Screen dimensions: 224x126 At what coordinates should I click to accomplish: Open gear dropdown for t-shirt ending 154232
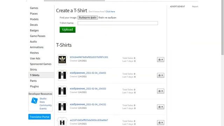tap(161, 107)
